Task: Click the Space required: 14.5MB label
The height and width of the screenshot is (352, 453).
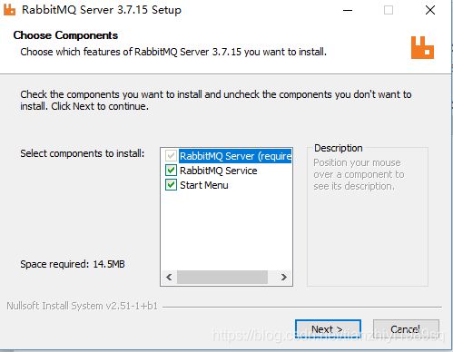Action: (x=73, y=264)
